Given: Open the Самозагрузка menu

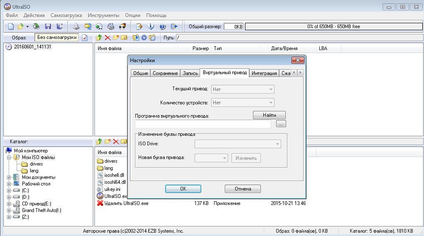Looking at the screenshot, I should coord(66,15).
